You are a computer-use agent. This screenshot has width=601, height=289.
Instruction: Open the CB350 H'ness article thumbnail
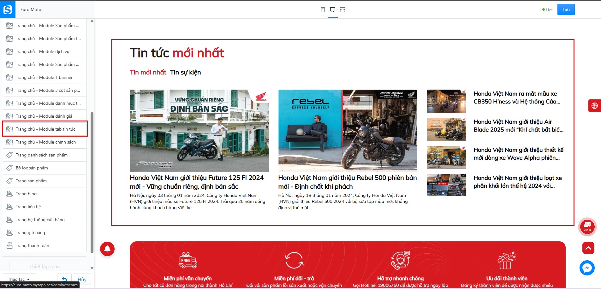[446, 101]
